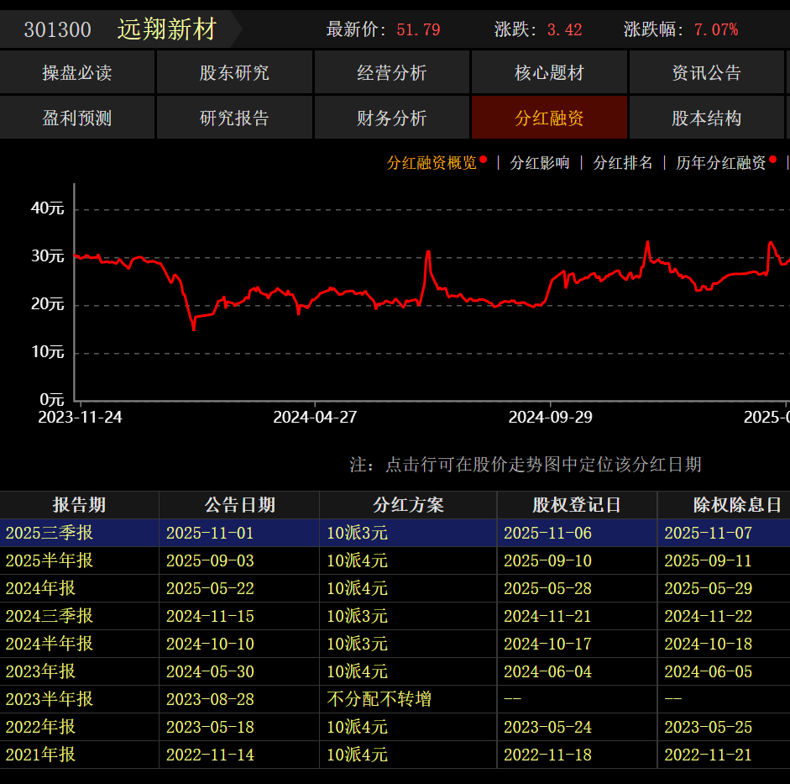This screenshot has height=784, width=790.
Task: Click the 股权登记日 column header
Action: pos(577,505)
